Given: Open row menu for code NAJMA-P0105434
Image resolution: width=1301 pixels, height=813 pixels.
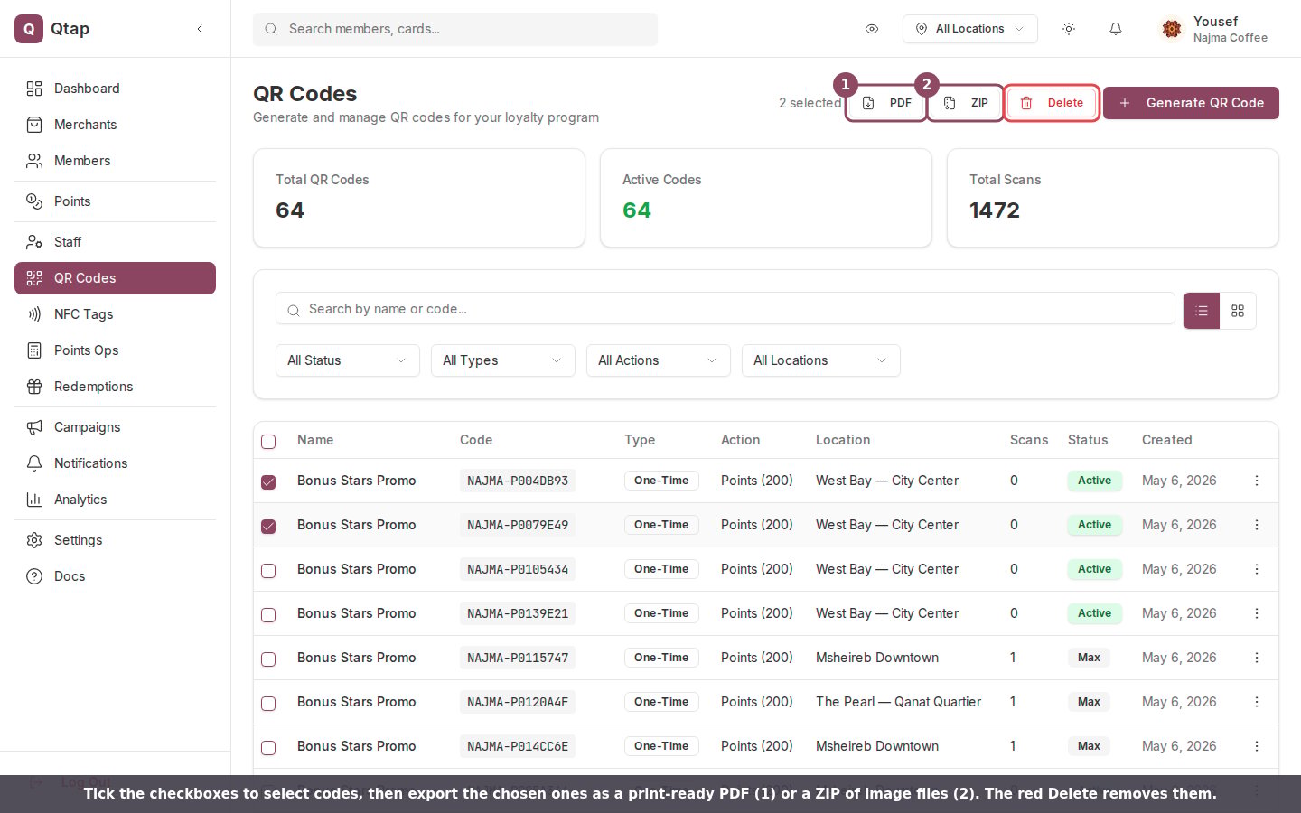Looking at the screenshot, I should click(1257, 569).
